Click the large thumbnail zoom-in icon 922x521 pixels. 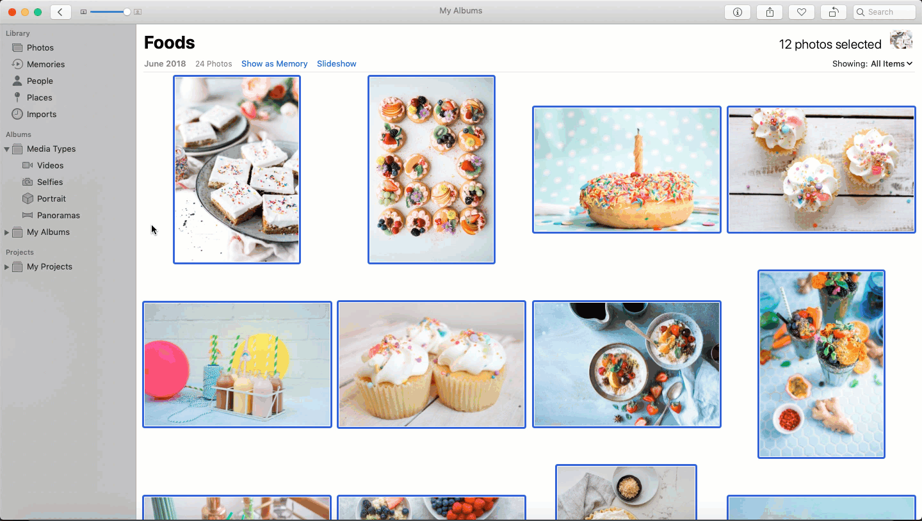[138, 12]
